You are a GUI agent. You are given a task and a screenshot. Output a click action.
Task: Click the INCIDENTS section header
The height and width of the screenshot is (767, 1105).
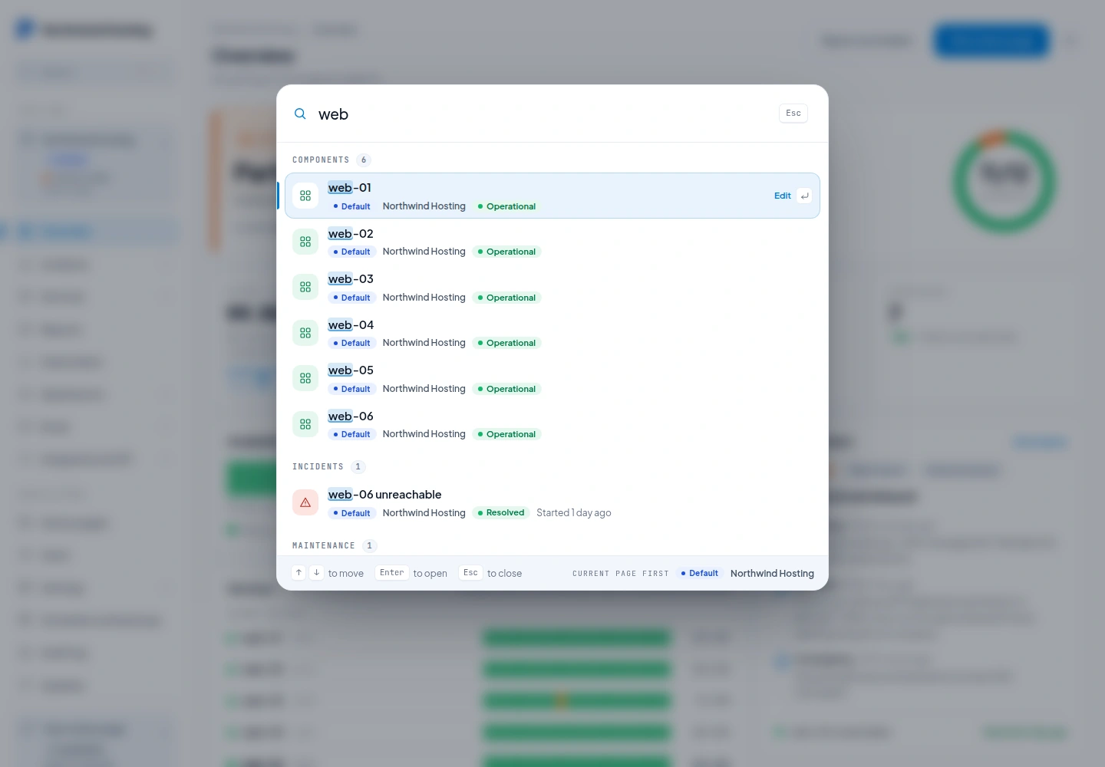[x=318, y=467]
